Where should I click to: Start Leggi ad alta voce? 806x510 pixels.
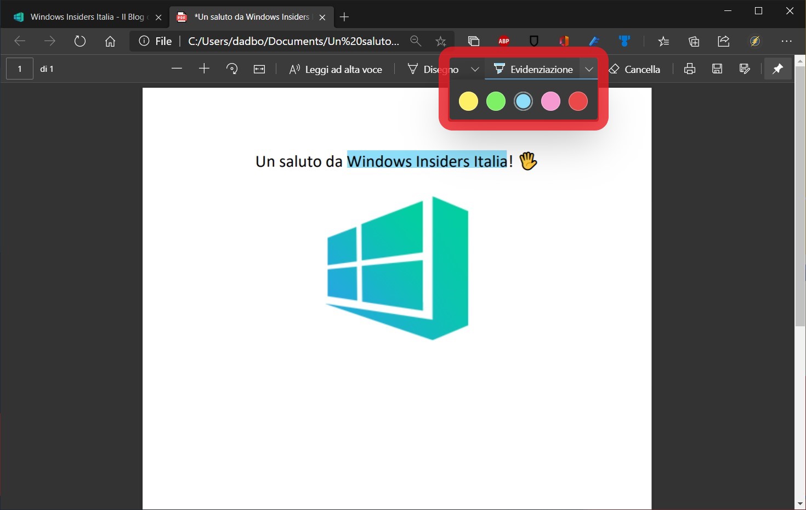[x=336, y=69]
